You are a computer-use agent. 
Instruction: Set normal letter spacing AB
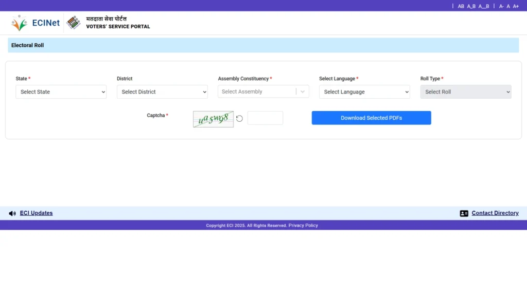461,6
